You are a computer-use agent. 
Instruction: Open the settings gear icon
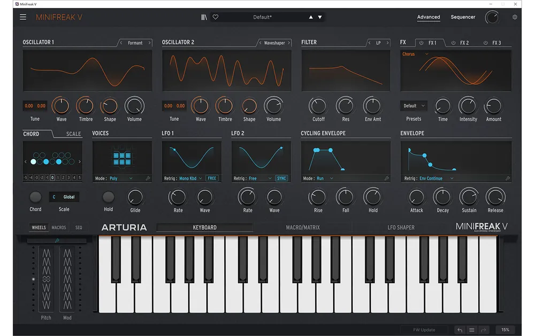[x=515, y=17]
